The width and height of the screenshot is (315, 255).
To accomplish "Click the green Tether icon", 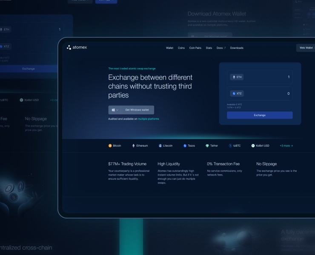I will [x=207, y=146].
